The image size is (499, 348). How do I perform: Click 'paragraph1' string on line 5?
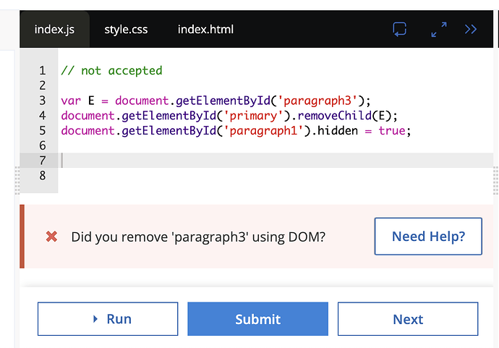[263, 130]
